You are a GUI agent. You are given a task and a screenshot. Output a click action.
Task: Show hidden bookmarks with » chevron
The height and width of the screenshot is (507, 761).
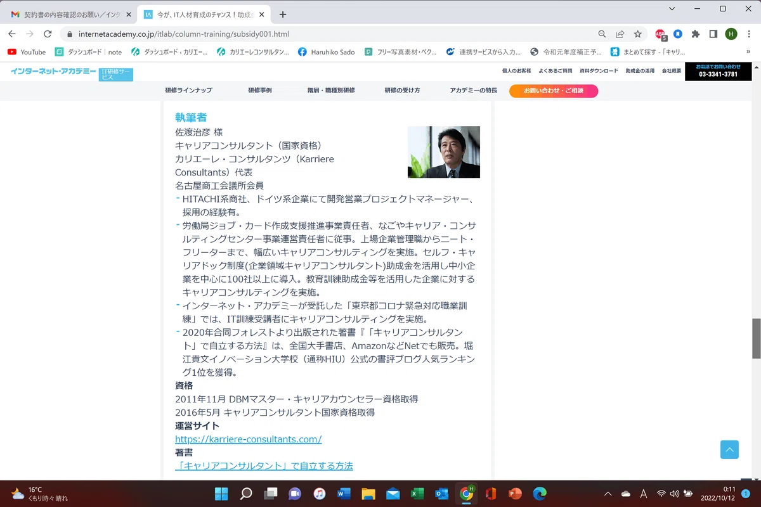pos(750,52)
